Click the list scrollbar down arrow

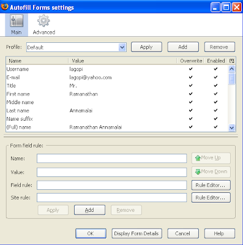point(231,128)
